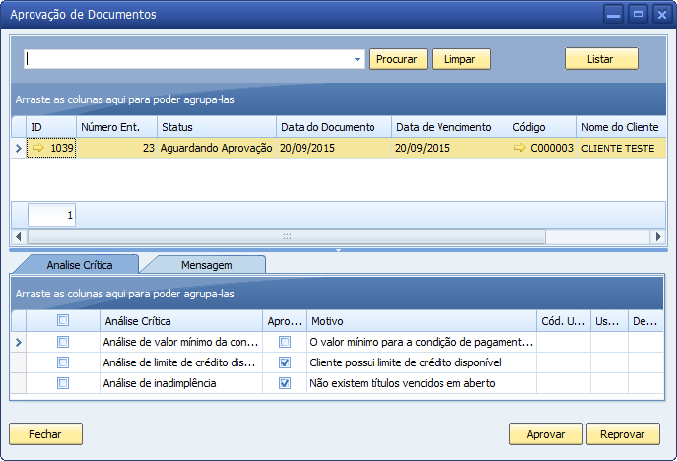Viewport: 677px width, 461px height.
Task: Click the Análise Crítica column header
Action: click(181, 321)
